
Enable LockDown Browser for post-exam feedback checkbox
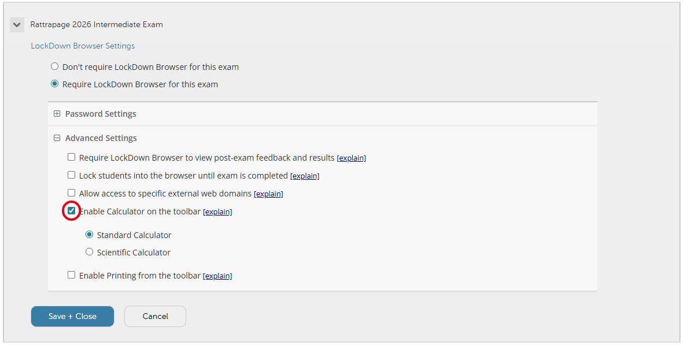click(x=72, y=157)
